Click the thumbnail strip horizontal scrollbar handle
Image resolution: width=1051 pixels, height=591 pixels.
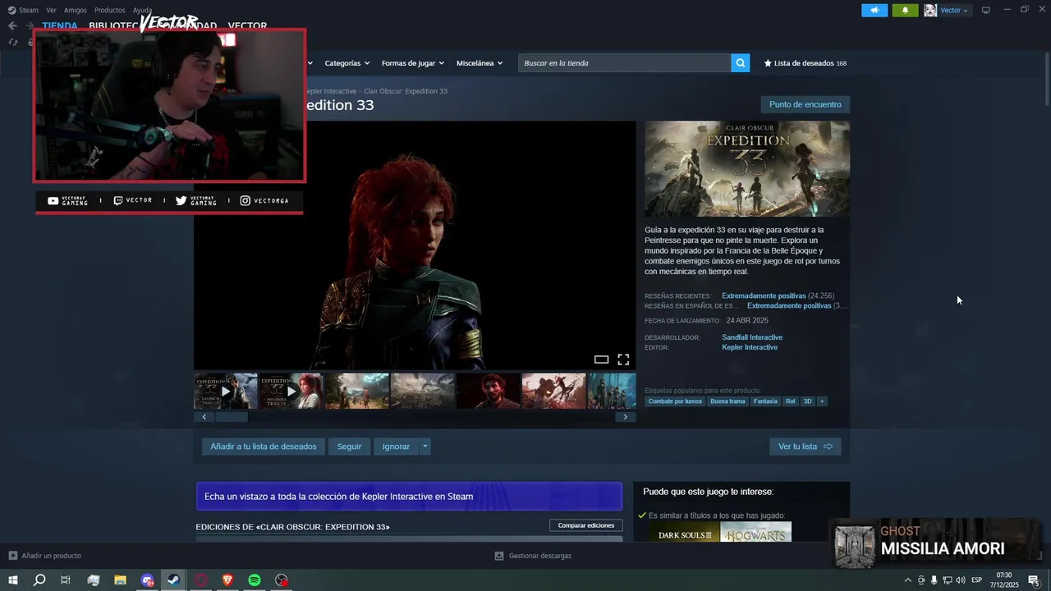pyautogui.click(x=232, y=417)
